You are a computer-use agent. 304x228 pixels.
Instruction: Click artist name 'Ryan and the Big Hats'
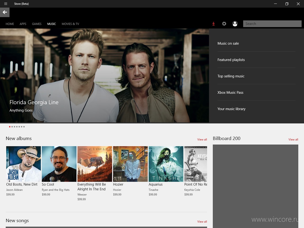[56, 190]
